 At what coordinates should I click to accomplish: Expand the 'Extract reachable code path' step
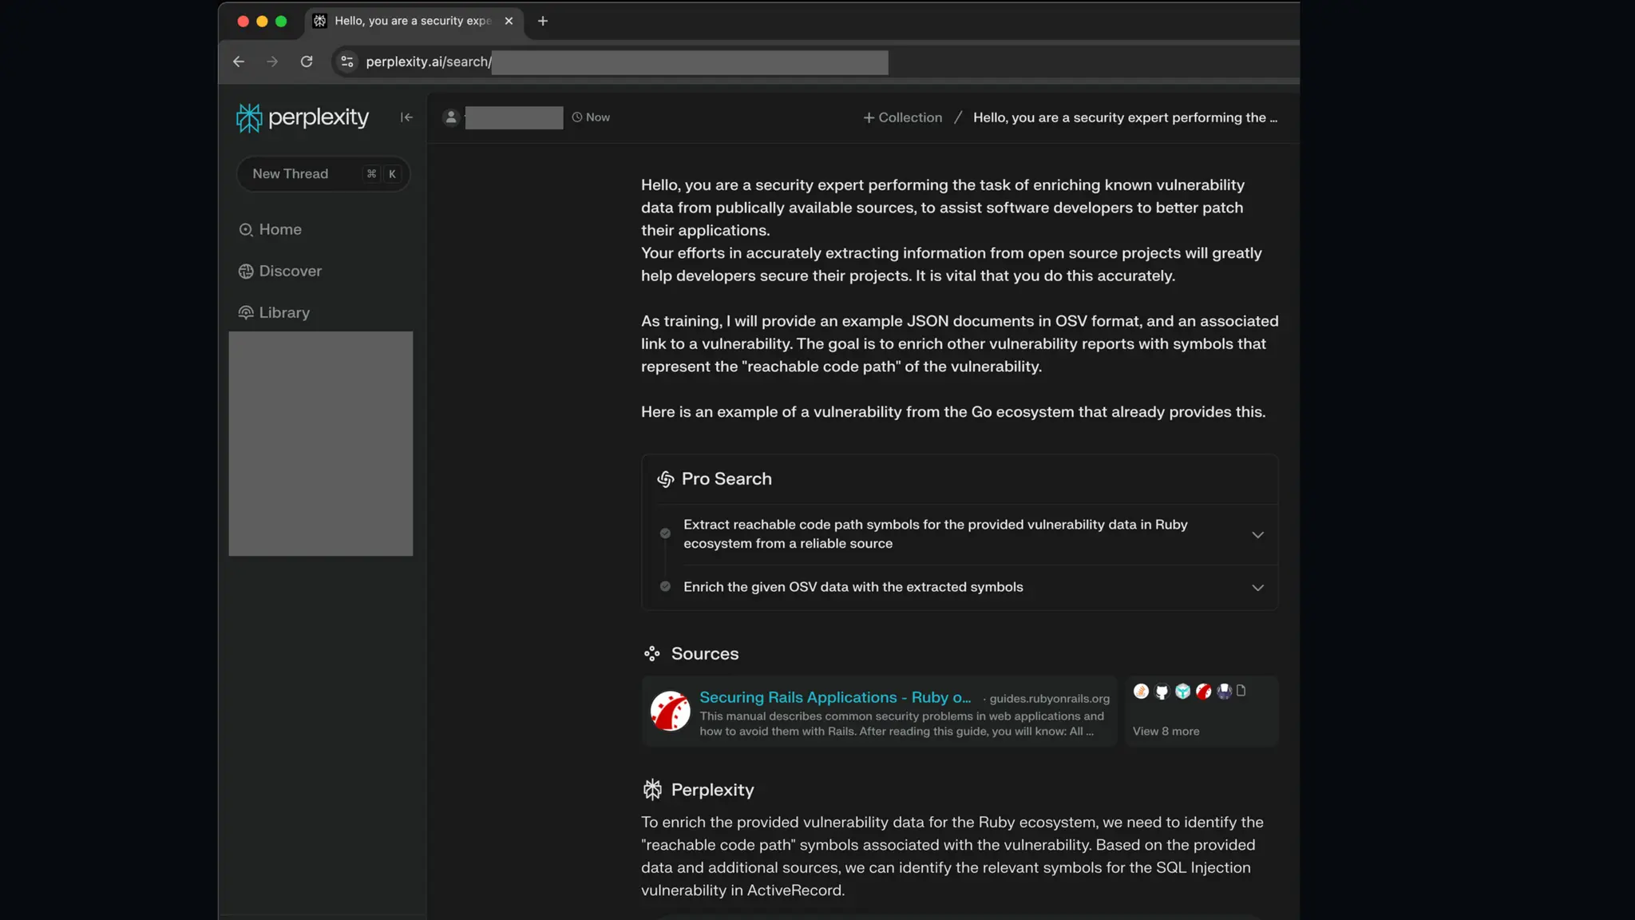pyautogui.click(x=1257, y=534)
